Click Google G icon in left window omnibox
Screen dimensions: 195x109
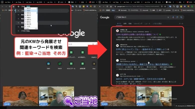18,6
